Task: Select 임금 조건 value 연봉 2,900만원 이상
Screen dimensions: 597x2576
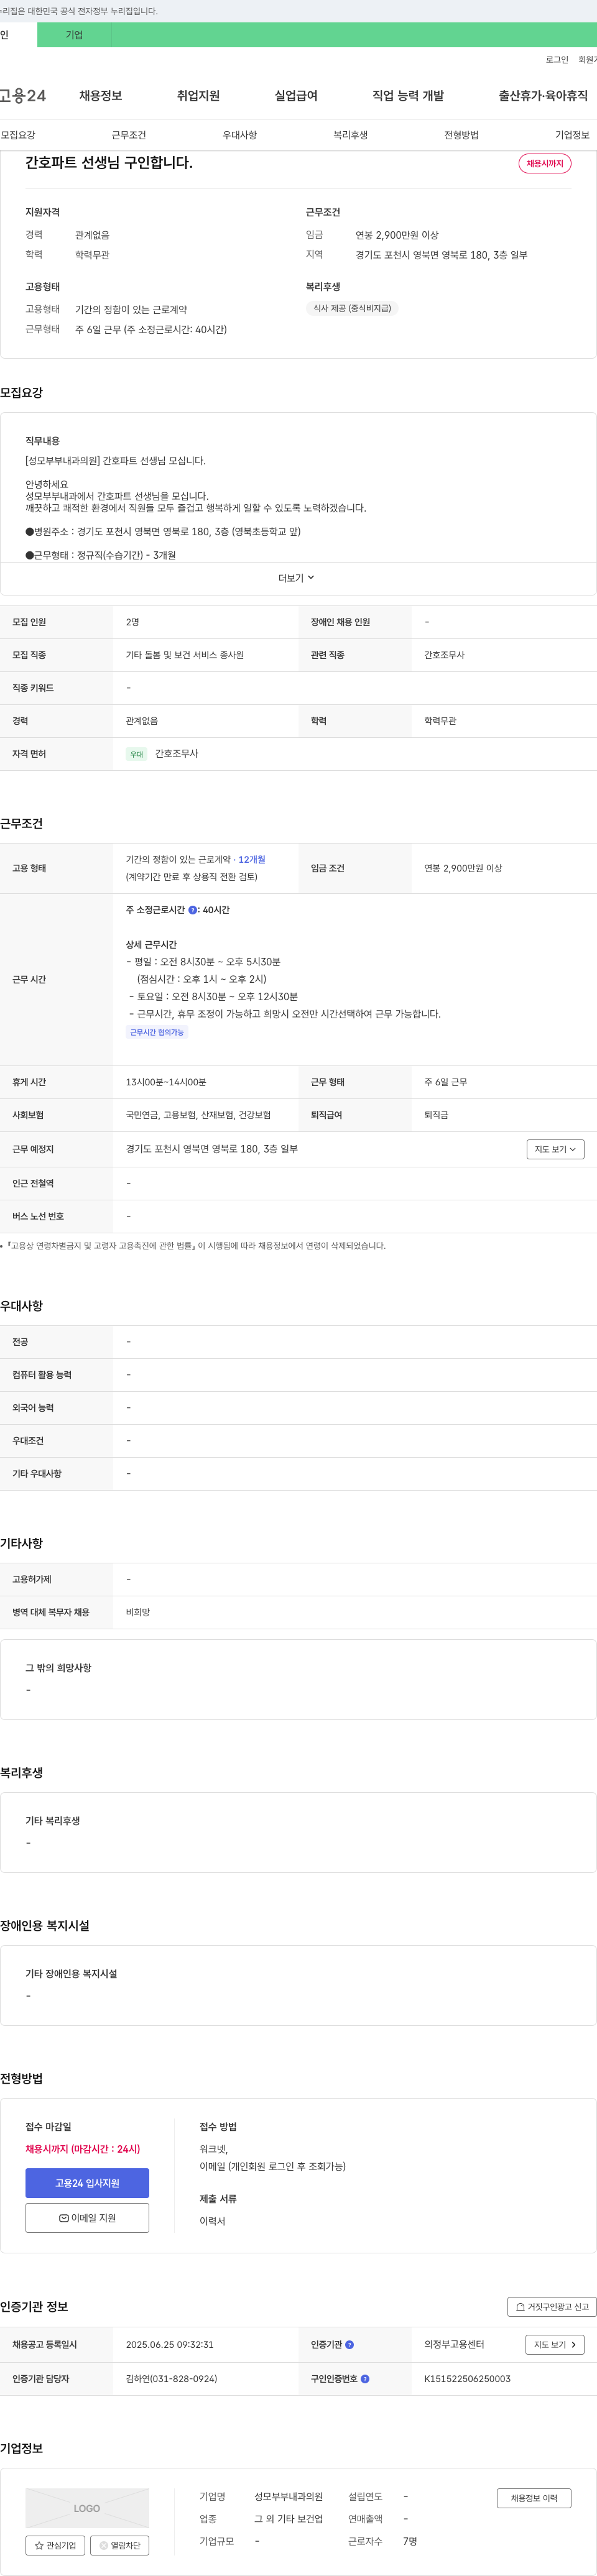Action: [x=463, y=868]
